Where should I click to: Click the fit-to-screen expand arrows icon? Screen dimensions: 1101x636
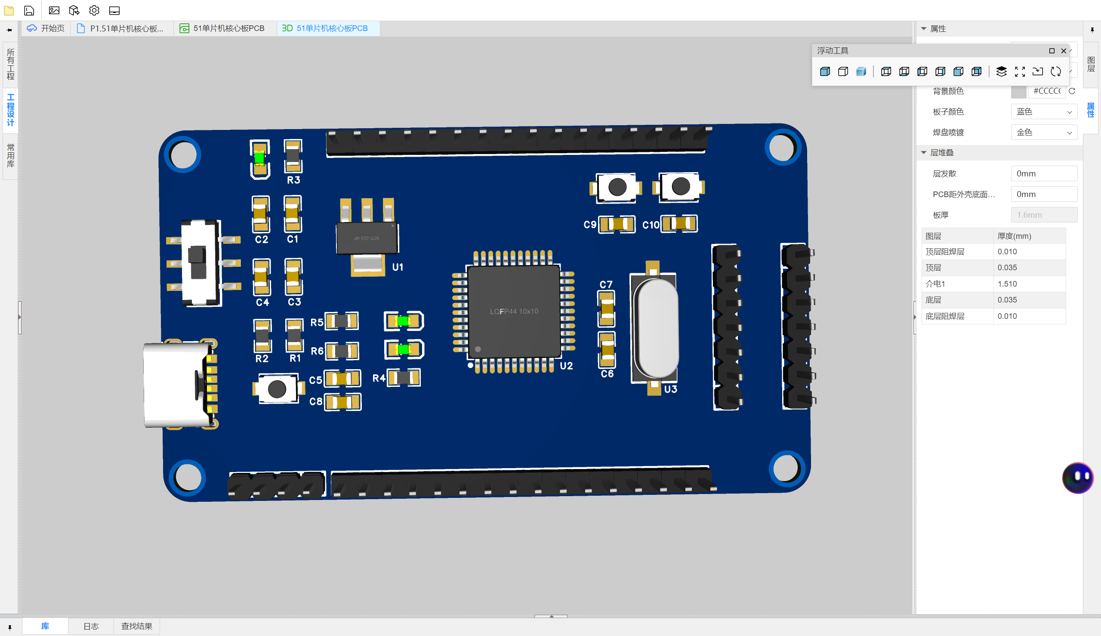coord(1020,71)
